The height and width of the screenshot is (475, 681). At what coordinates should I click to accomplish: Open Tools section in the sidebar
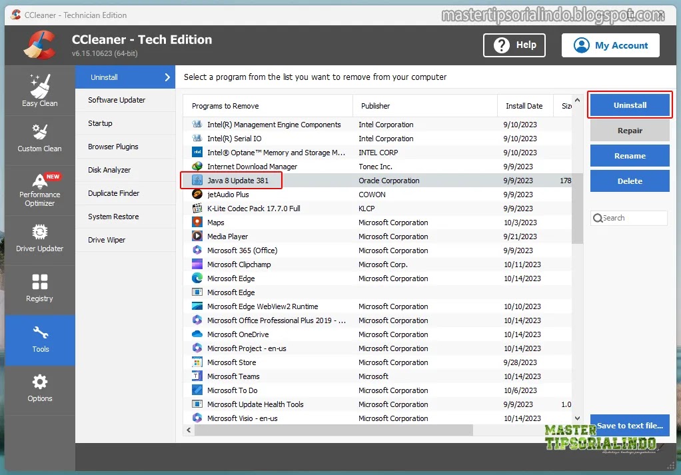coord(39,340)
